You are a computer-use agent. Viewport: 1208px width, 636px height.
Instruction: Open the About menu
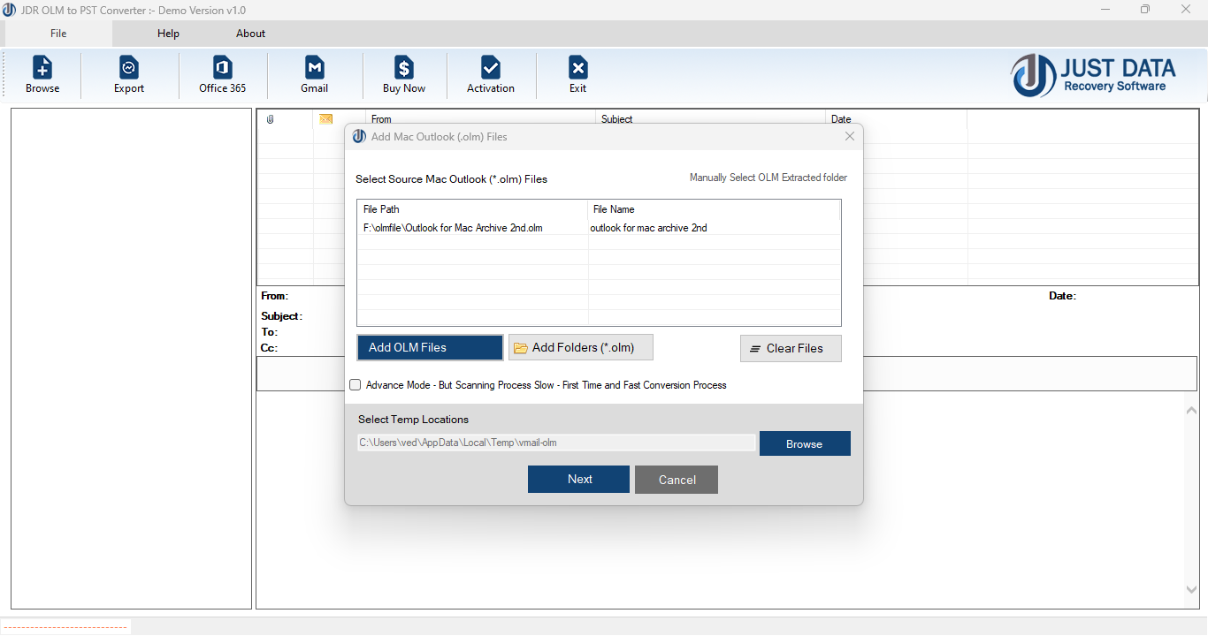[250, 34]
